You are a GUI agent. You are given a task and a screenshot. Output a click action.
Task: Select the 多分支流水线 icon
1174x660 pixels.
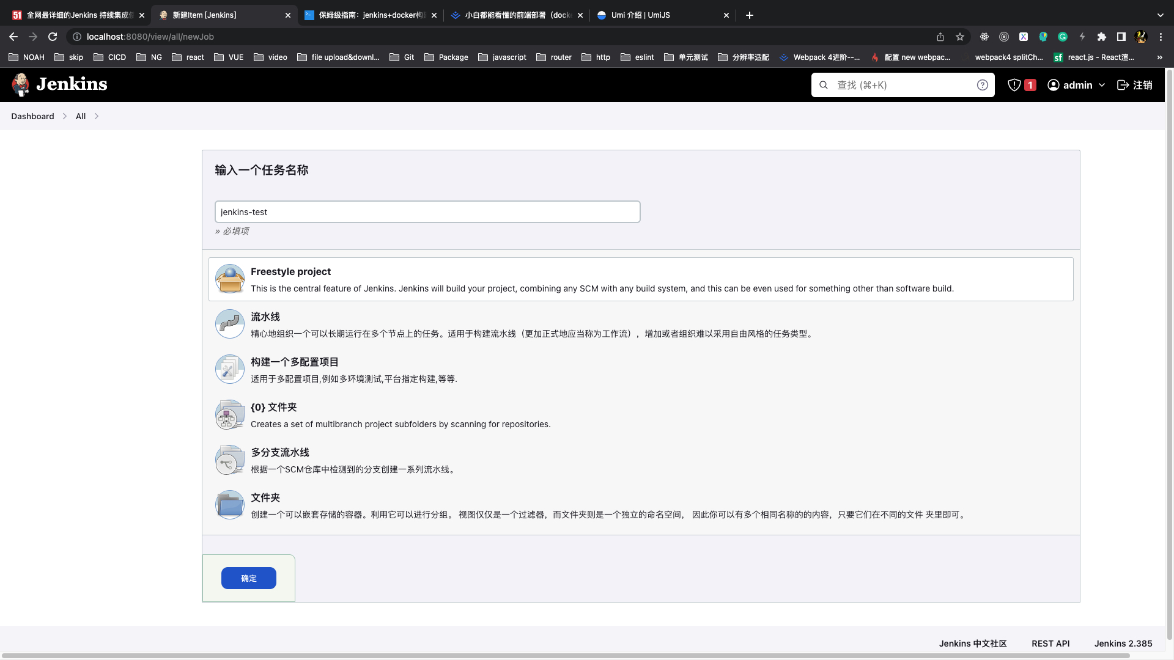coord(230,460)
